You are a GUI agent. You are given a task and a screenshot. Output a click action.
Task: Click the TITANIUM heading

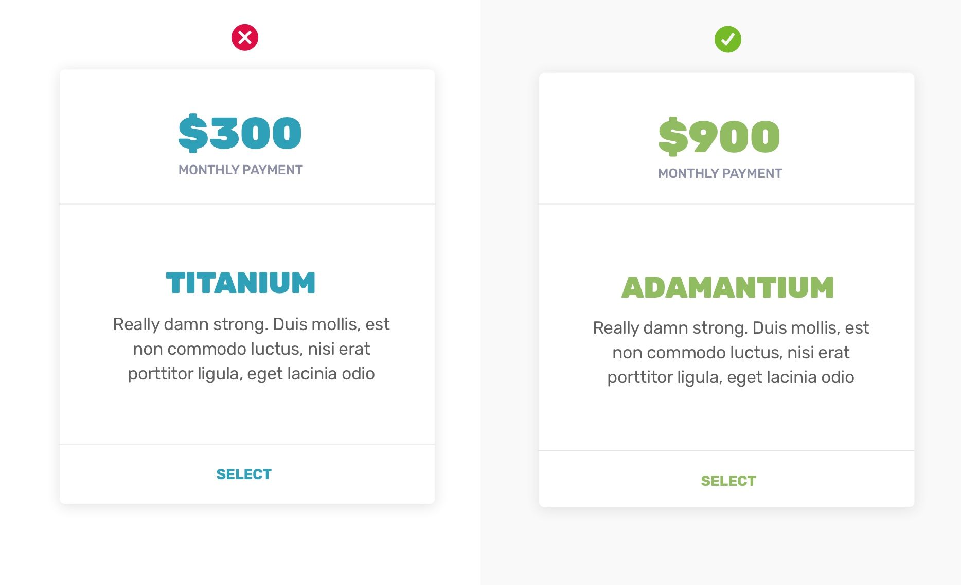click(241, 283)
